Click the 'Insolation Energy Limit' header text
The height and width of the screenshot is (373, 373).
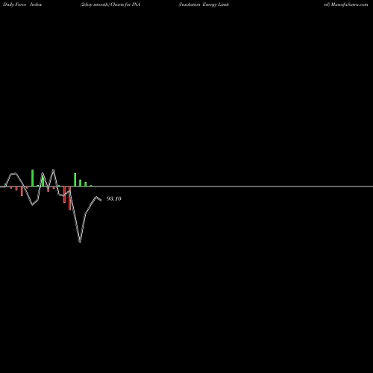point(204,4)
